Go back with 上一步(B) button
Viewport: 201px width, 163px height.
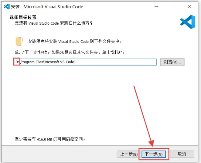[x=129, y=154]
